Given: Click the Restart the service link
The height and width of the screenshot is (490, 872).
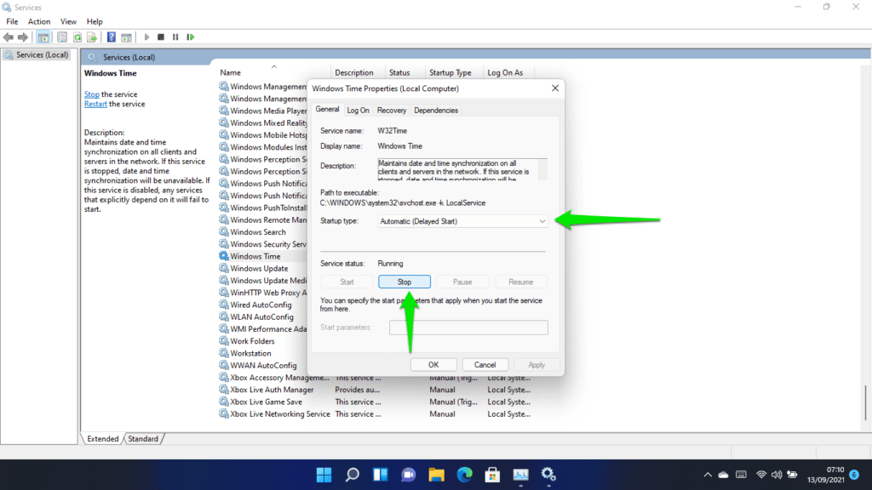Looking at the screenshot, I should coord(95,104).
